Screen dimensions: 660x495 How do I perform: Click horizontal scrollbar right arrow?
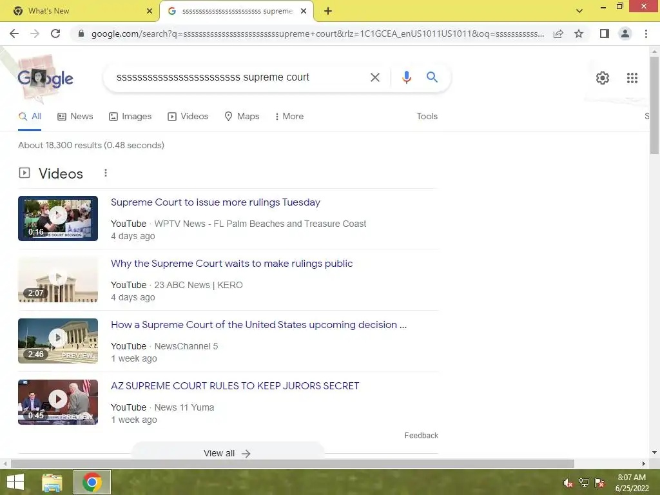pyautogui.click(x=644, y=463)
